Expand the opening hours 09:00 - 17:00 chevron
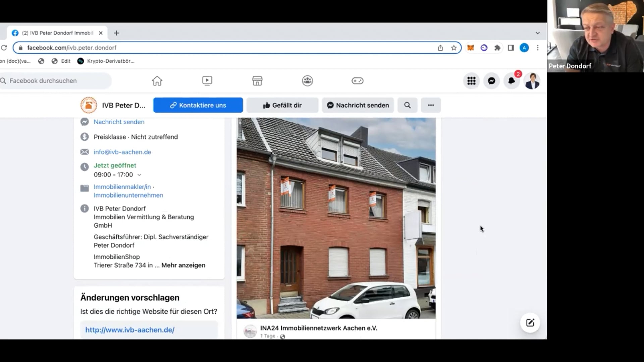This screenshot has height=362, width=644. tap(140, 175)
